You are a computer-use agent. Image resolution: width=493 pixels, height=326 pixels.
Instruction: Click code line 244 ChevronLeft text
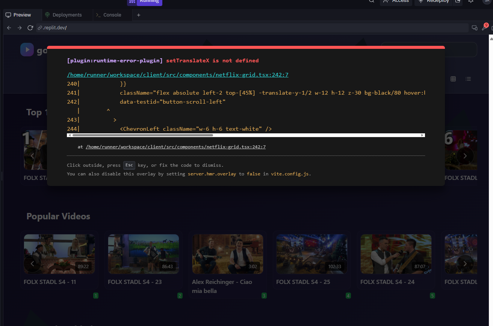click(x=196, y=129)
